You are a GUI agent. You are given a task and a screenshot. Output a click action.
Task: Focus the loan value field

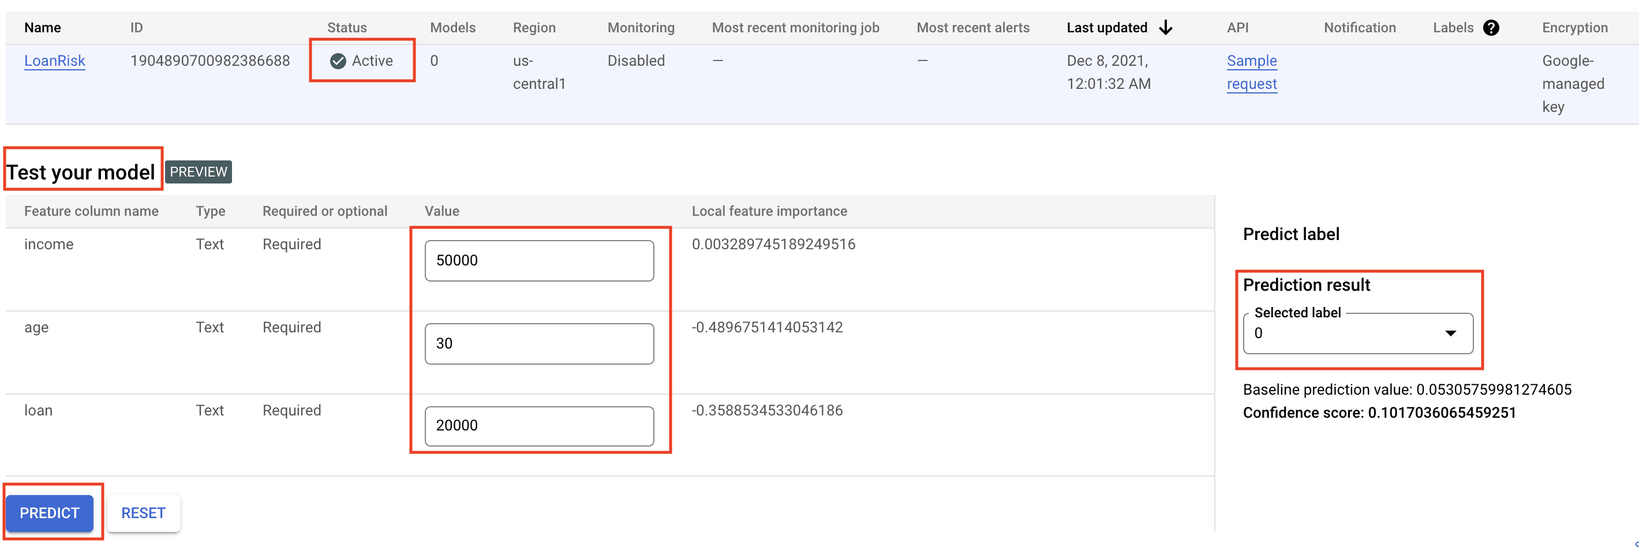click(x=539, y=425)
